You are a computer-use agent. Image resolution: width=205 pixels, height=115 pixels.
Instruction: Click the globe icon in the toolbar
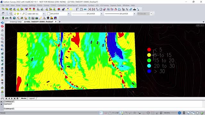click(14, 18)
